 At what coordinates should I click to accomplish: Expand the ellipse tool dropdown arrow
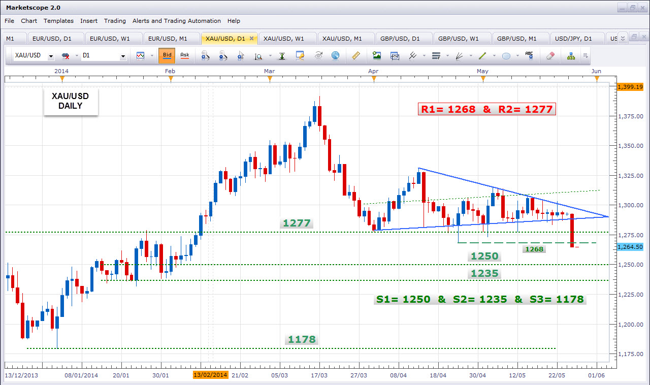(517, 56)
